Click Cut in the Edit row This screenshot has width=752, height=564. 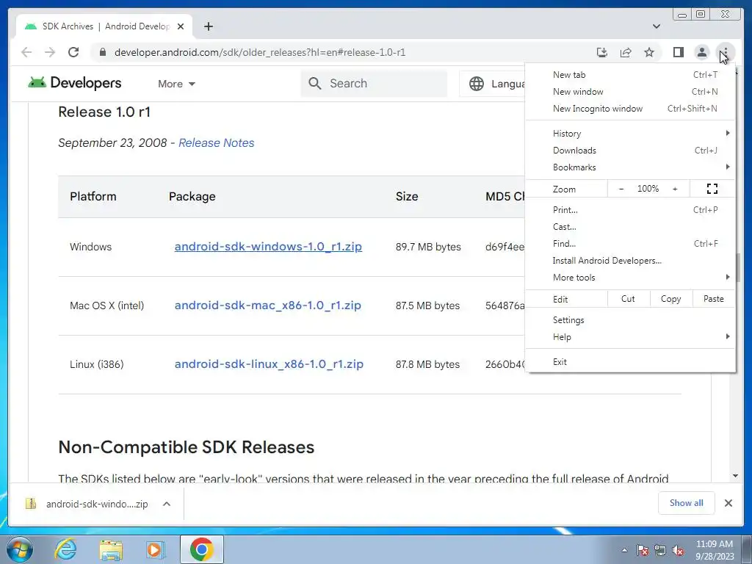click(x=629, y=299)
